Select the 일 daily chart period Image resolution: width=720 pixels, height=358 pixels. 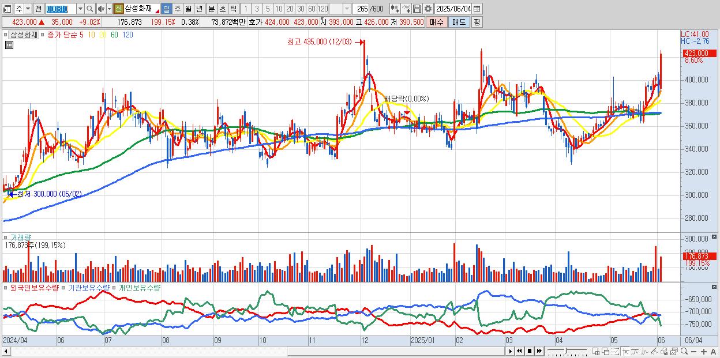[166, 9]
